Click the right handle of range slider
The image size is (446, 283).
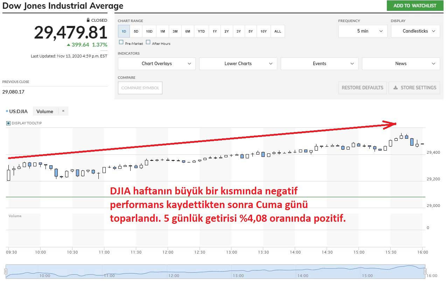(x=426, y=271)
